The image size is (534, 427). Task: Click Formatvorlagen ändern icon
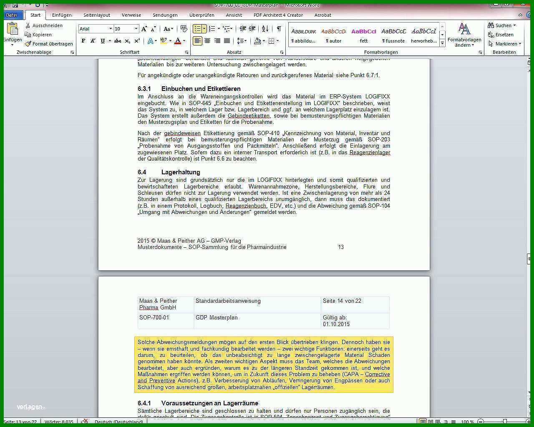tap(464, 29)
